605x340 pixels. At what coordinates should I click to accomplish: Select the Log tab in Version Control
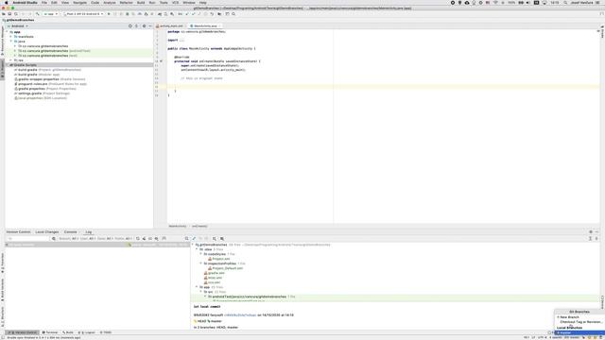tap(88, 232)
